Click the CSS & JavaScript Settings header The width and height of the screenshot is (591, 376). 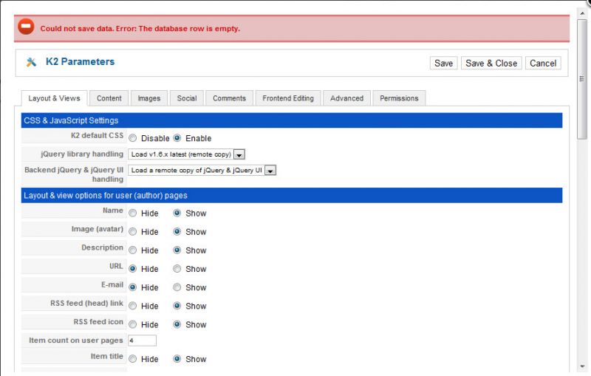click(x=292, y=120)
